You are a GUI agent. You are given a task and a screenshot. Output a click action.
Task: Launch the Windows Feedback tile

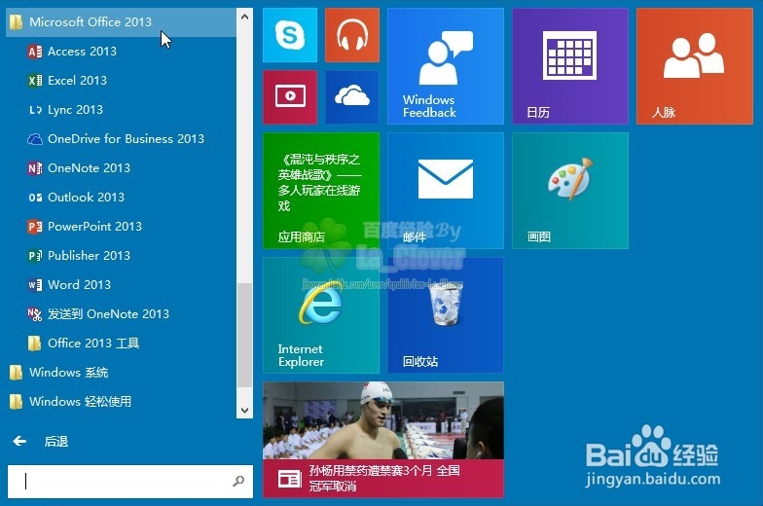click(446, 66)
